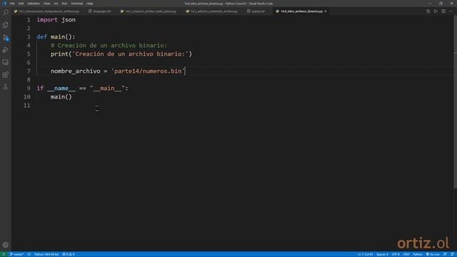Click the 'import' keyword on line 1
Image resolution: width=457 pixels, height=257 pixels.
[47, 20]
